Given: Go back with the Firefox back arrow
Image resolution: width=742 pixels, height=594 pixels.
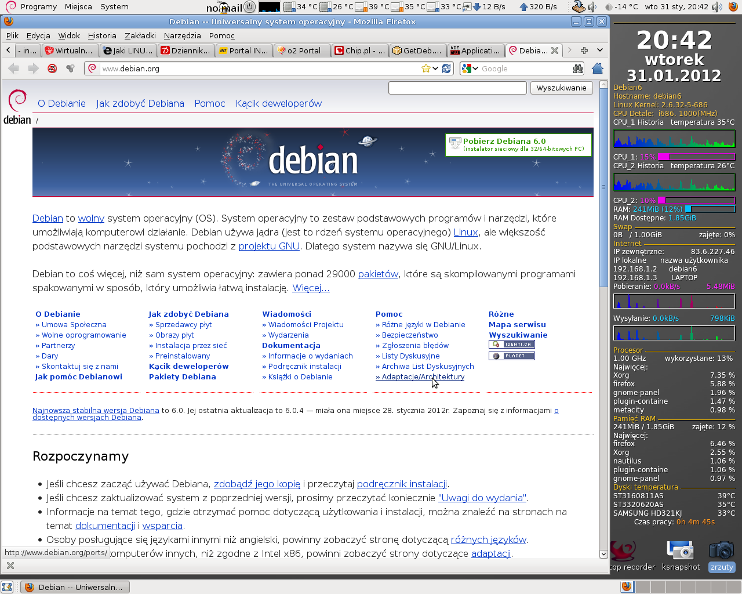Looking at the screenshot, I should click(13, 68).
